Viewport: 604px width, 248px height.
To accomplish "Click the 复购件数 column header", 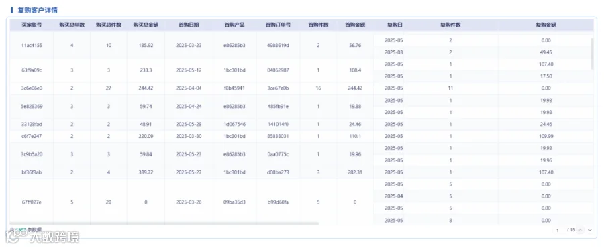I will coord(451,25).
